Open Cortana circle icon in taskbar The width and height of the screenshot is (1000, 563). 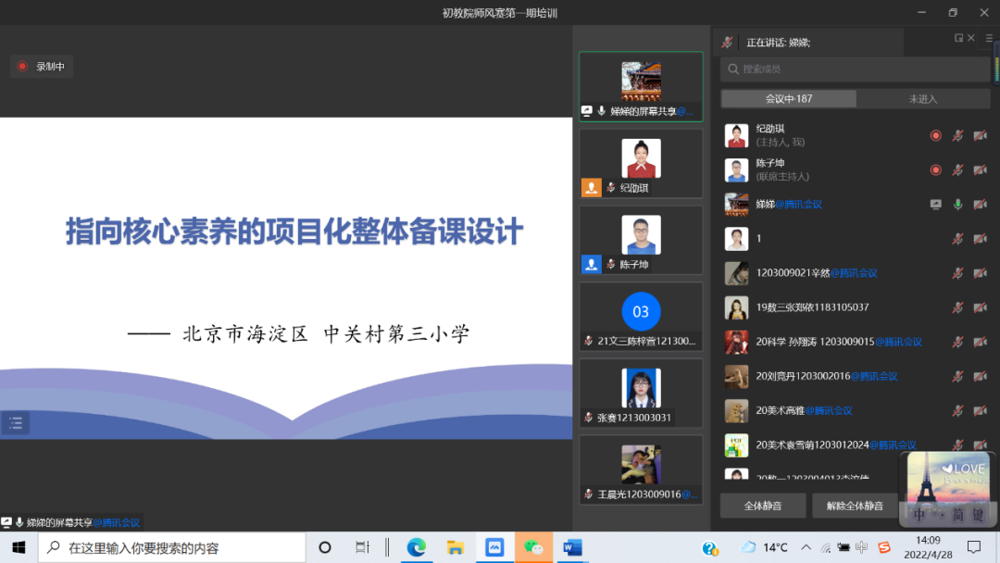[325, 547]
